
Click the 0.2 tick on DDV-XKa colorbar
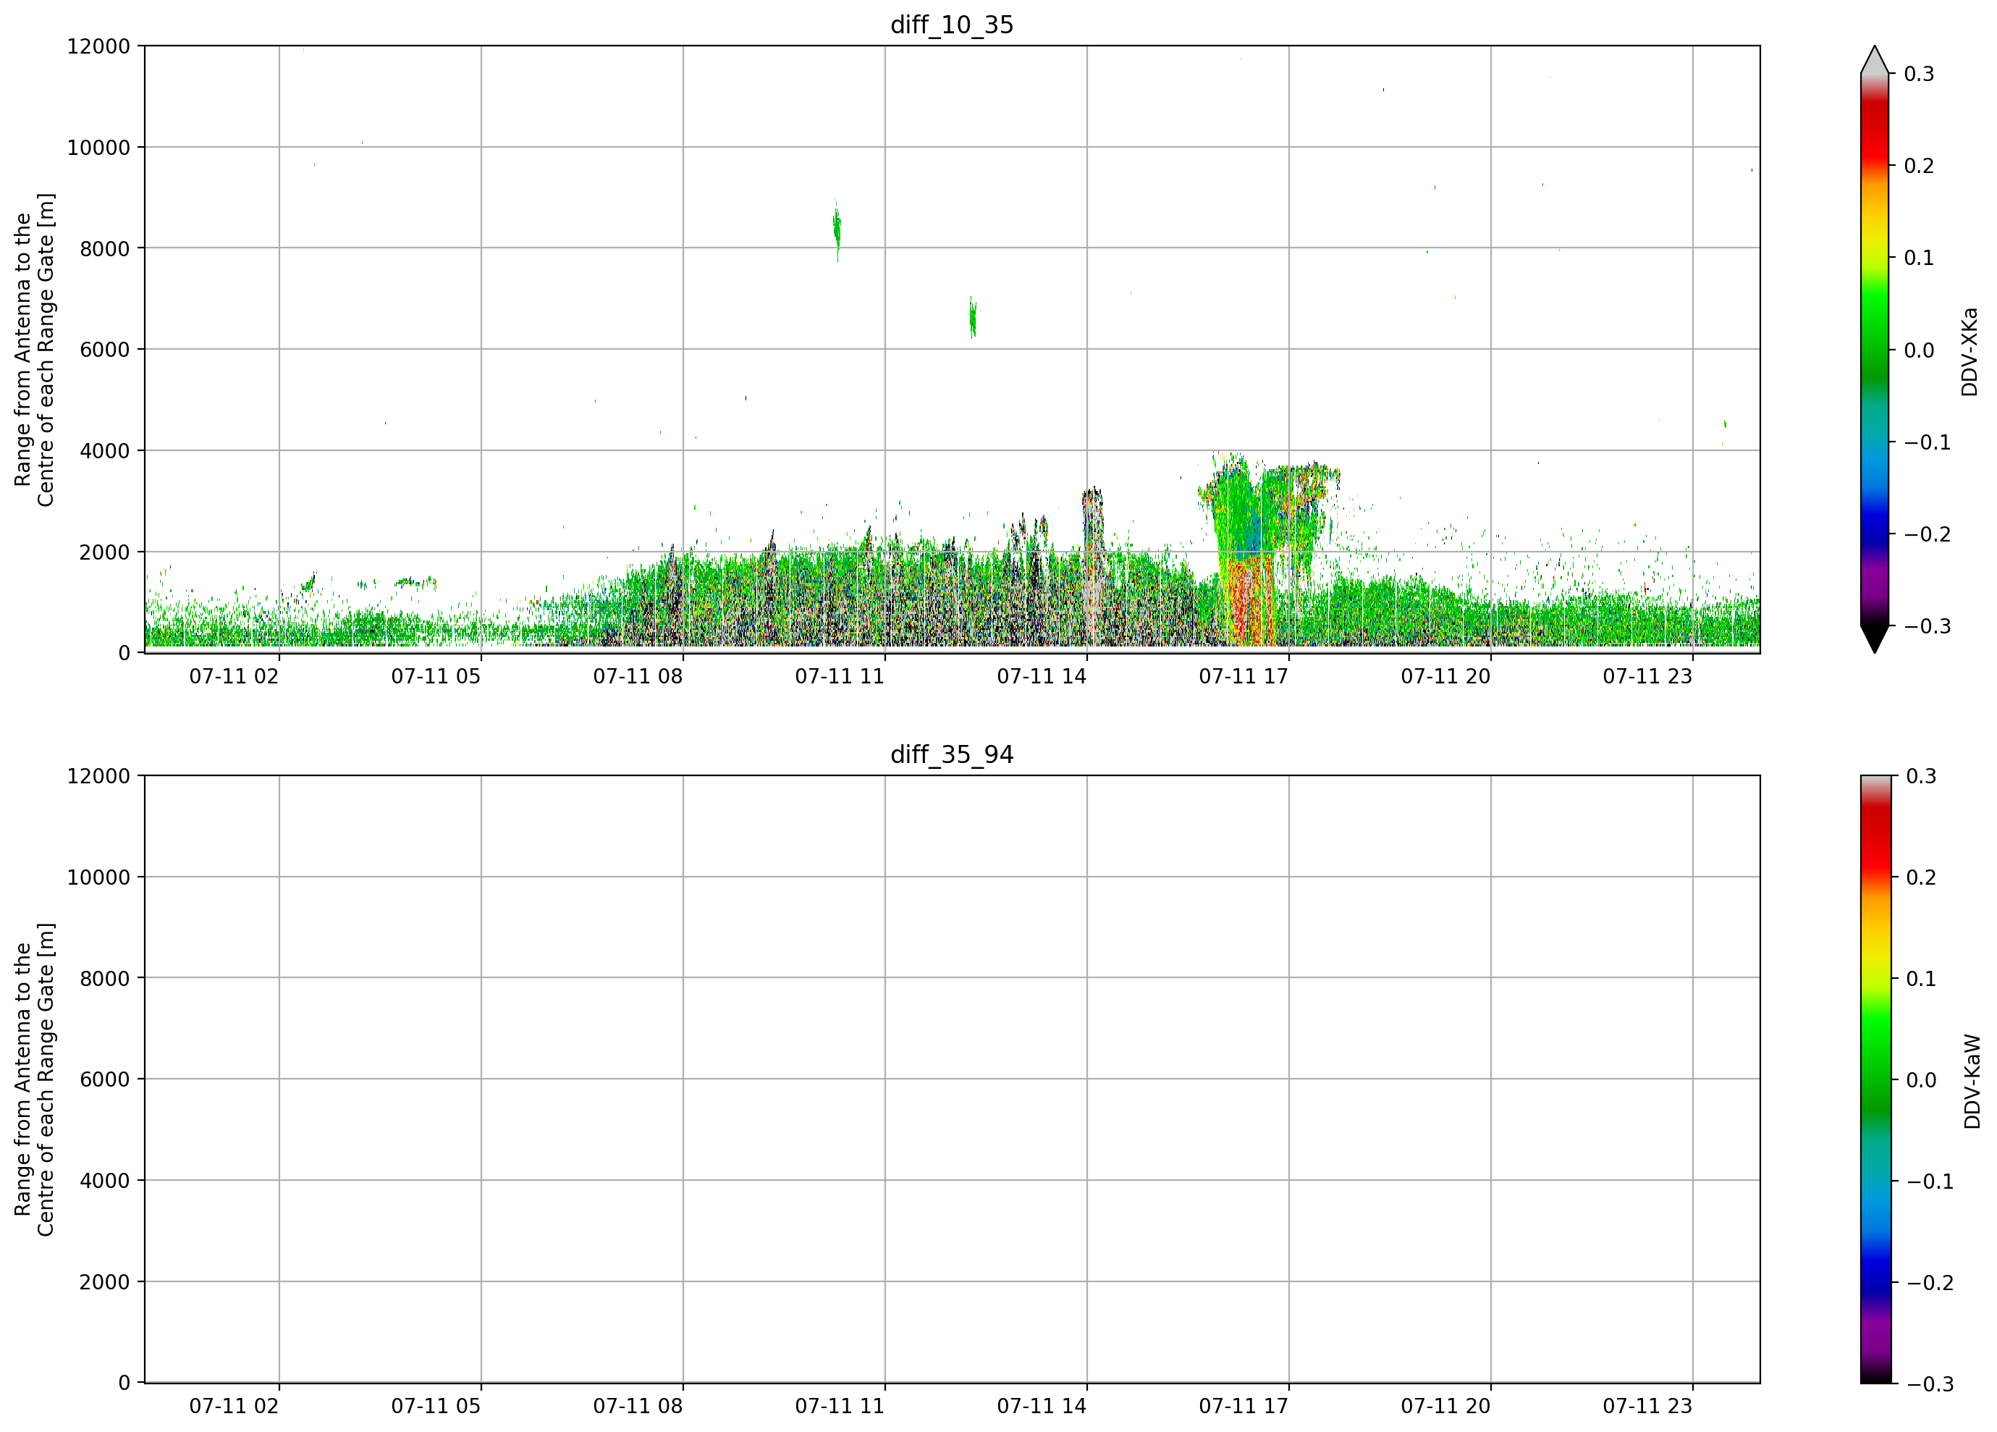click(x=1919, y=167)
